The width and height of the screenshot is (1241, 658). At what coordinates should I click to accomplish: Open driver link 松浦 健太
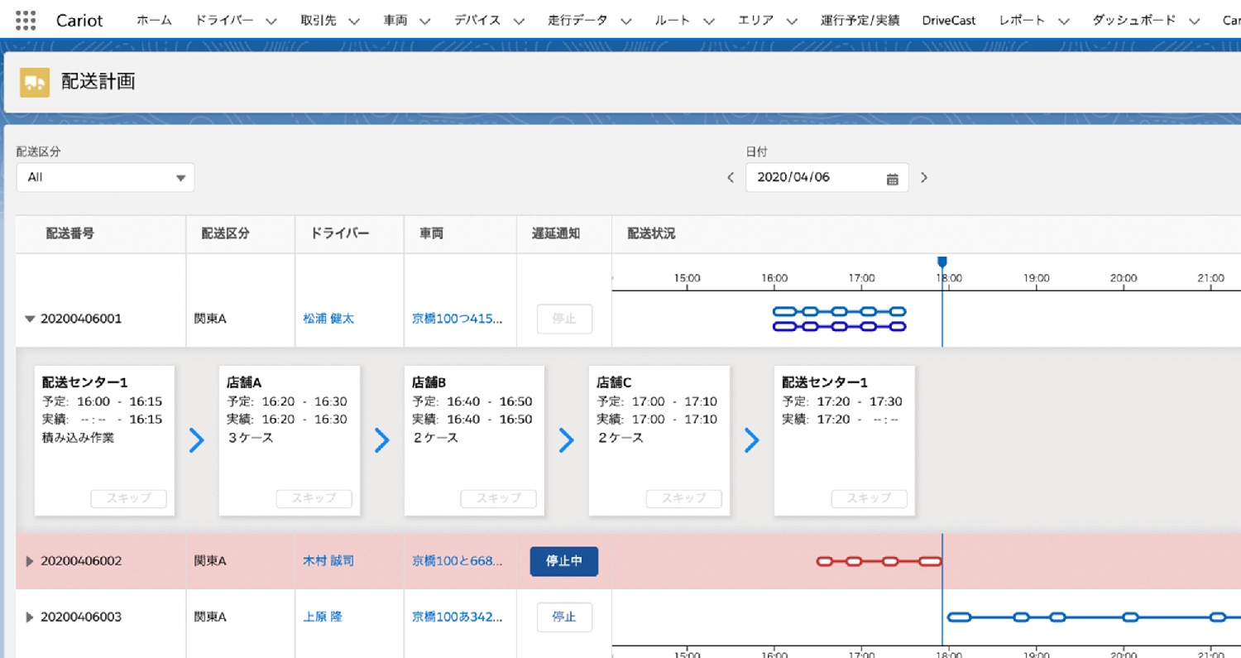click(328, 319)
